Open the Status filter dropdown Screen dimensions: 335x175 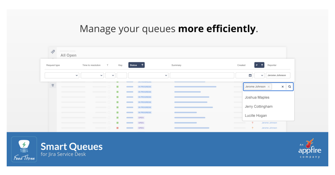click(149, 75)
